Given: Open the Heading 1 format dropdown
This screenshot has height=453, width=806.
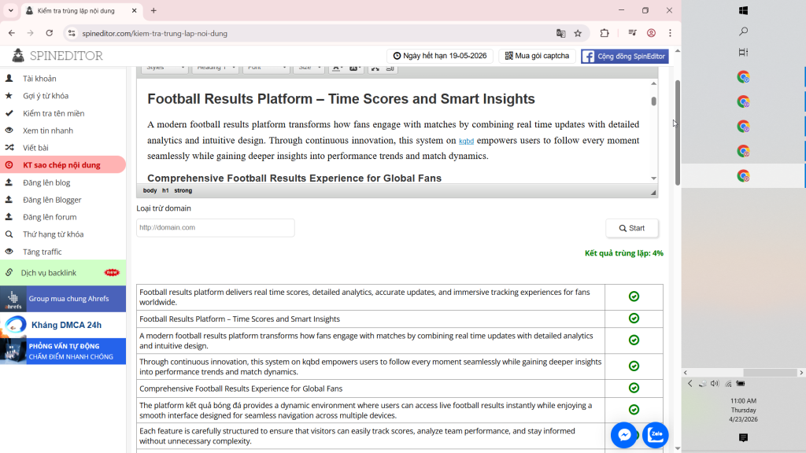Looking at the screenshot, I should click(216, 68).
